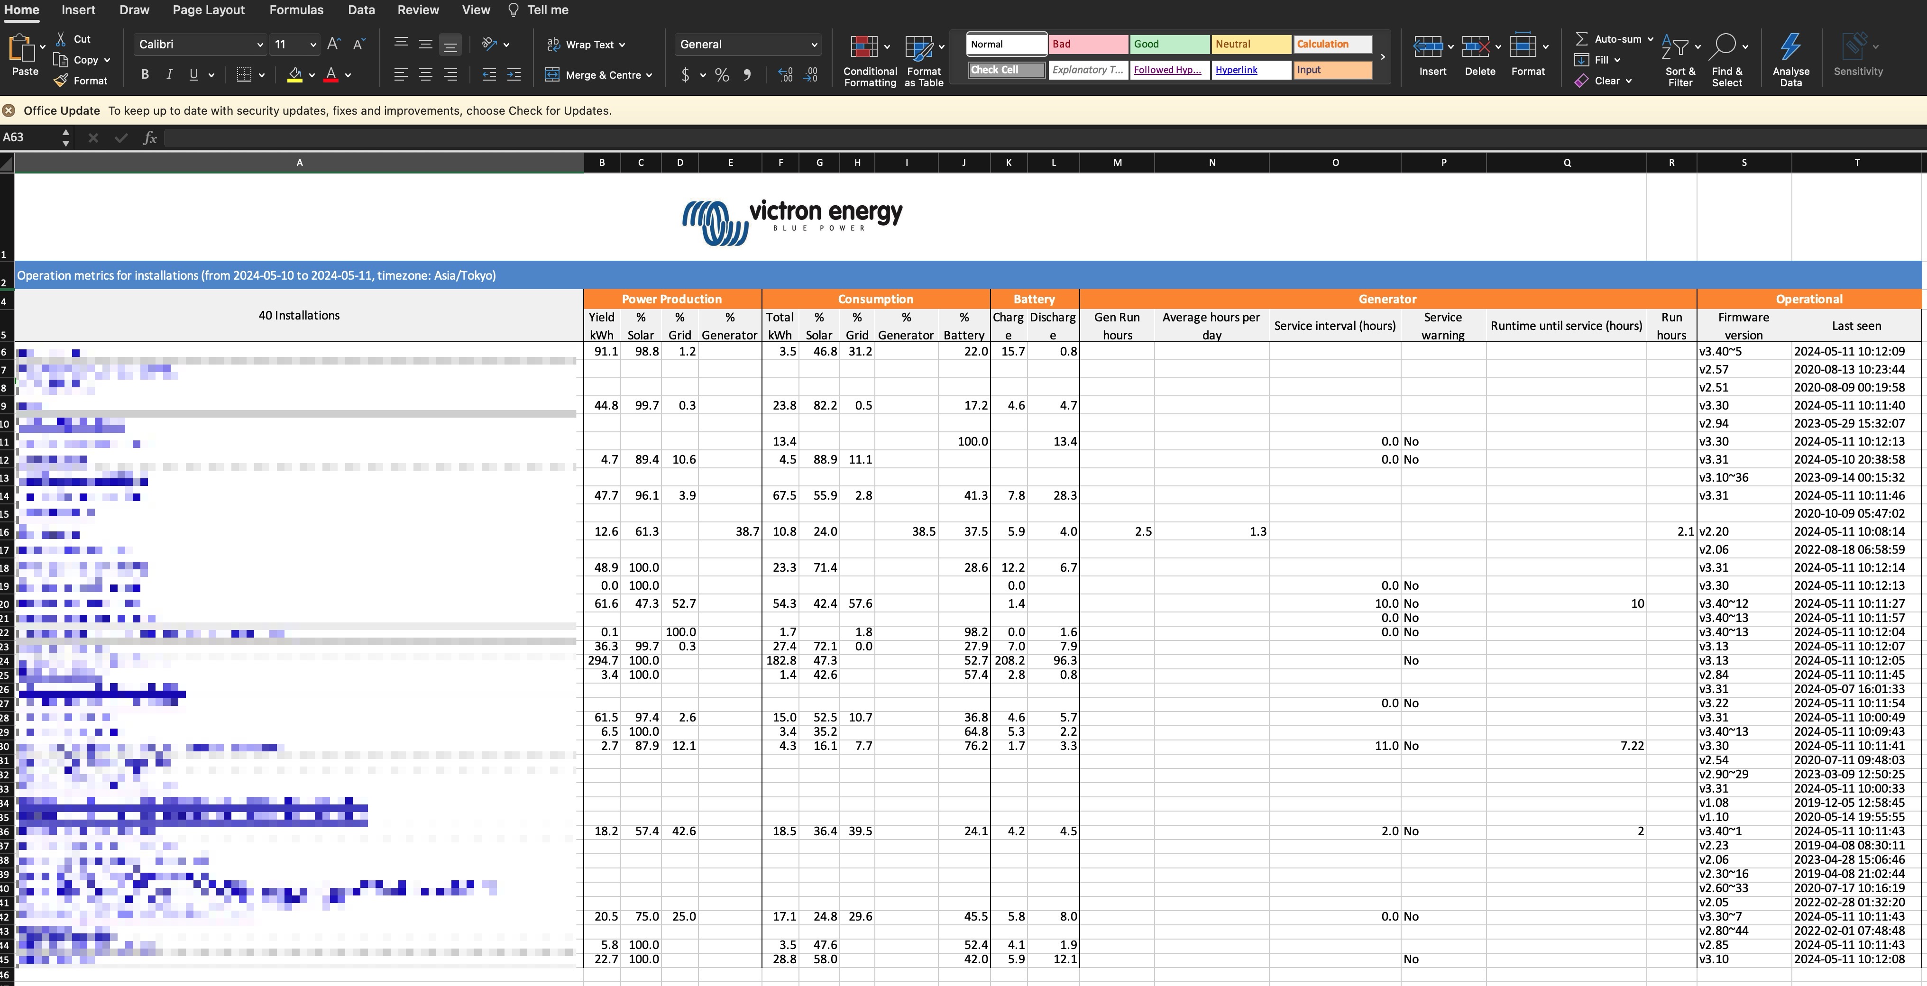Open Conditional Formatting
Viewport: 1927px width, 986px height.
click(x=864, y=47)
